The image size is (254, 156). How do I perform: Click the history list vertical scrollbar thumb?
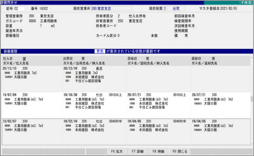coord(252,99)
